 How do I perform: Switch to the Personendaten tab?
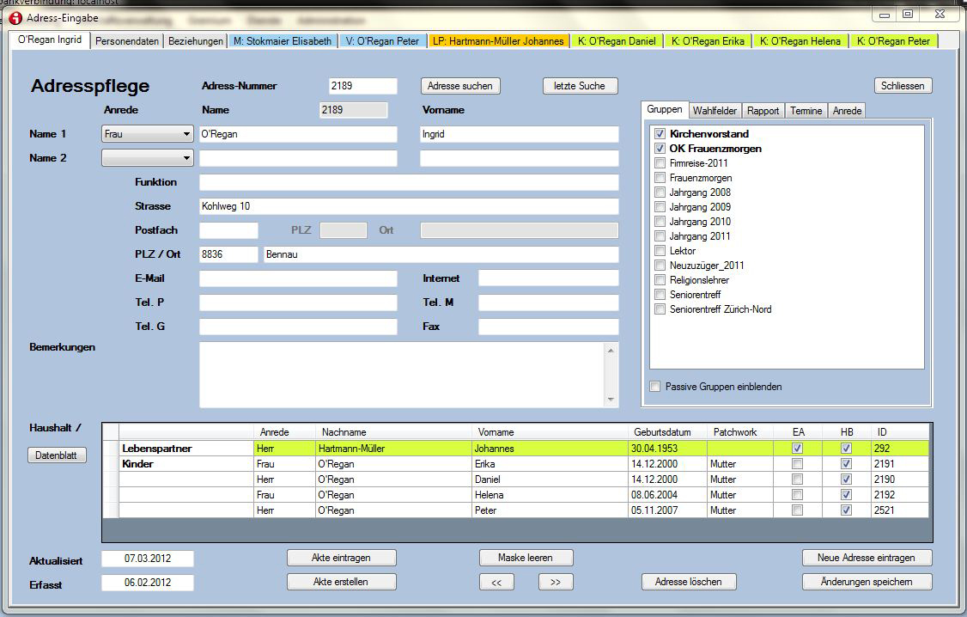[127, 41]
